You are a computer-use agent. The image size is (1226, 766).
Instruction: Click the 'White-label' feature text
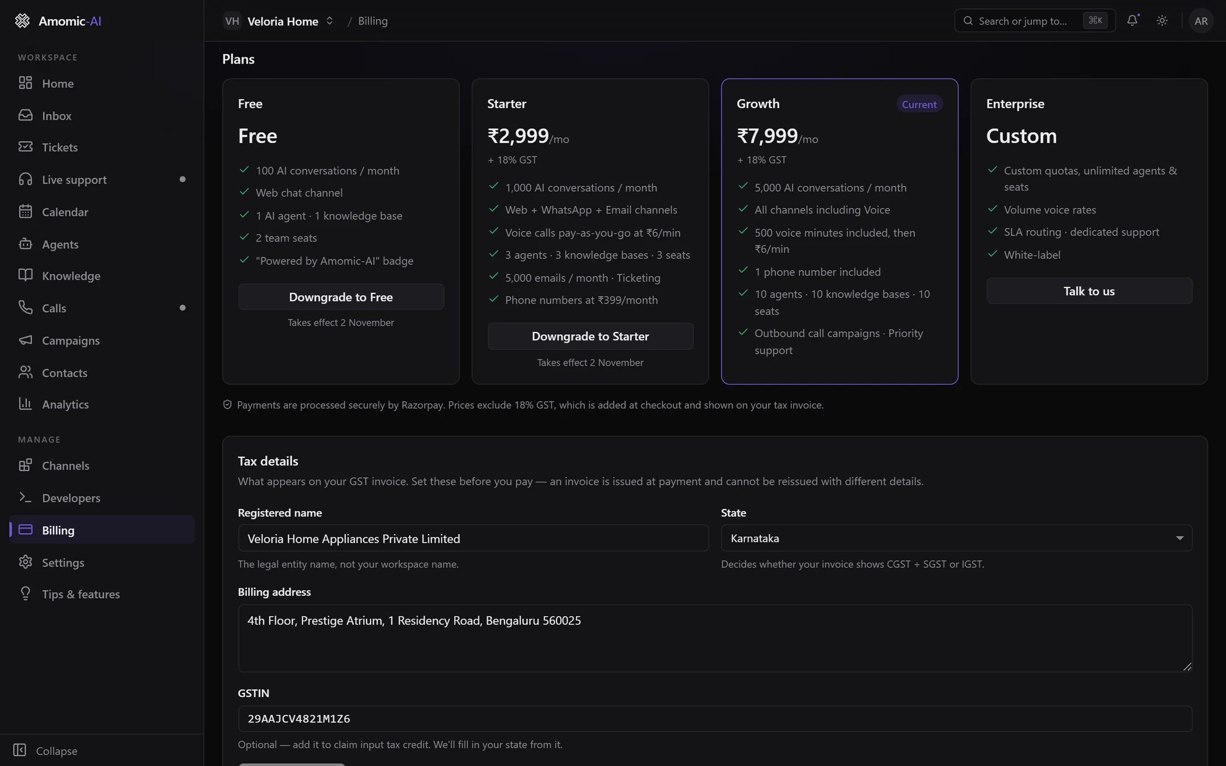pos(1032,255)
